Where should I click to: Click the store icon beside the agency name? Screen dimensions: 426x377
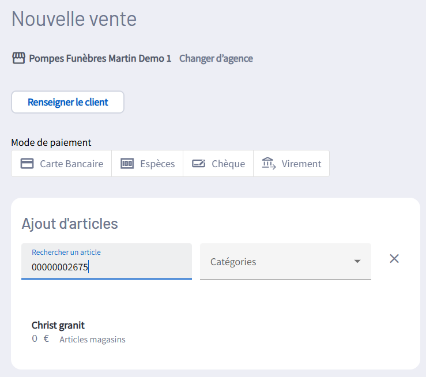point(18,58)
